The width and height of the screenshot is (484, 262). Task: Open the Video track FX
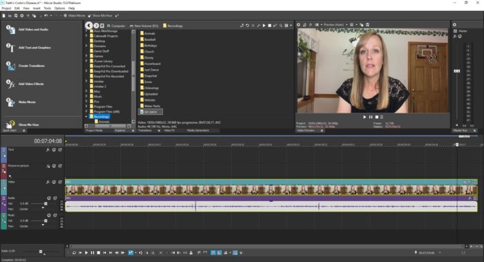[48, 182]
